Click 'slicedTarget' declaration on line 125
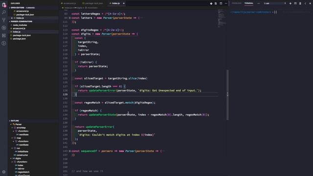This screenshot has width=313, height=176. pyautogui.click(x=93, y=78)
